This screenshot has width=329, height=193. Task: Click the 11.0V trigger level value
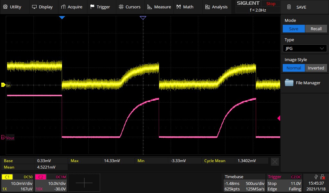coord(296,183)
